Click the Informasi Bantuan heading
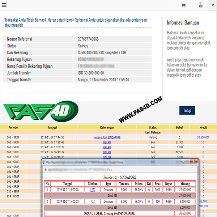 [x=183, y=22]
